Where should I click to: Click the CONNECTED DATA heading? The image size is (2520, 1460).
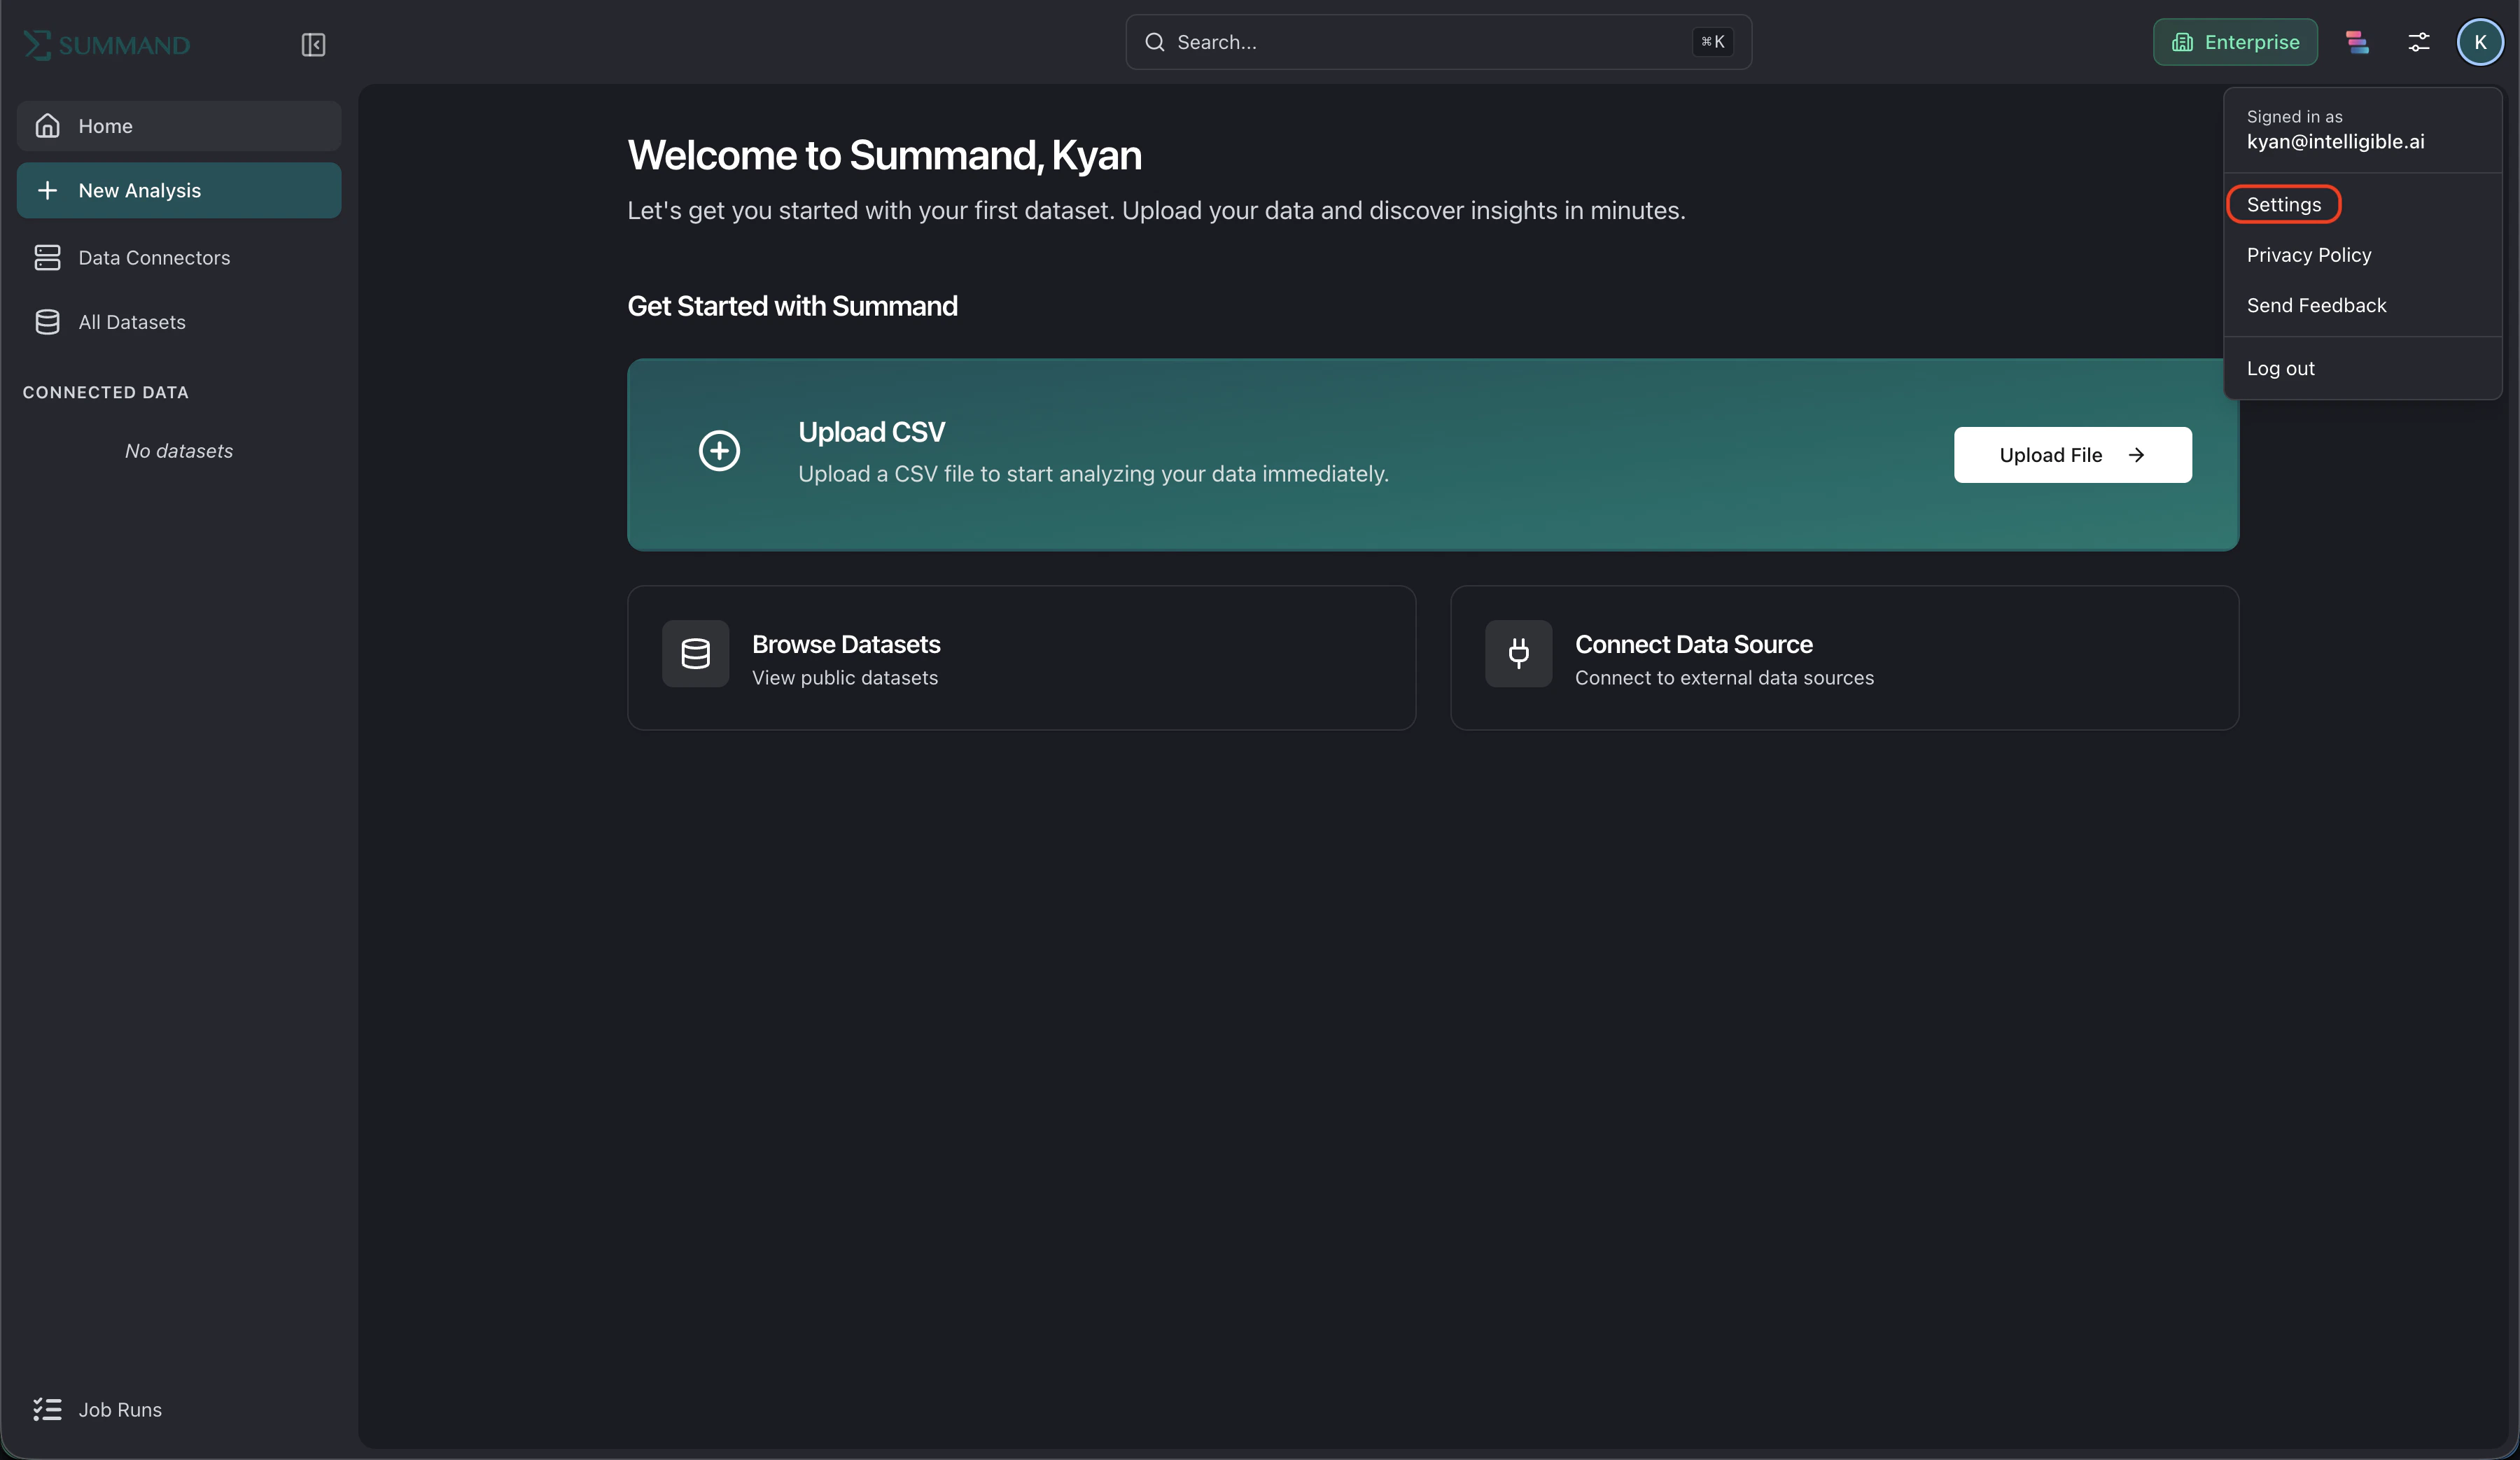[x=106, y=392]
